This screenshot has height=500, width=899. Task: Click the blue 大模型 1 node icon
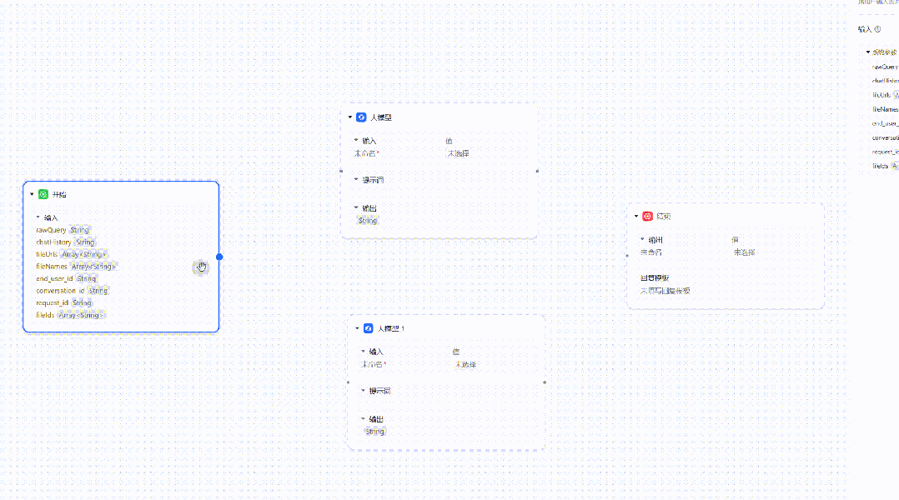point(368,328)
